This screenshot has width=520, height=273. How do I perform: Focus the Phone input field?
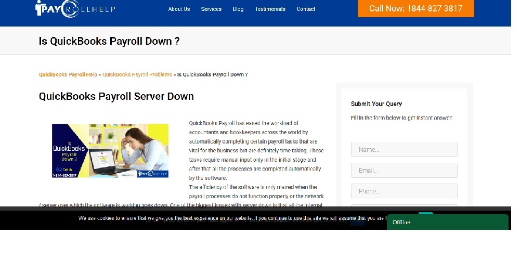[x=404, y=191]
